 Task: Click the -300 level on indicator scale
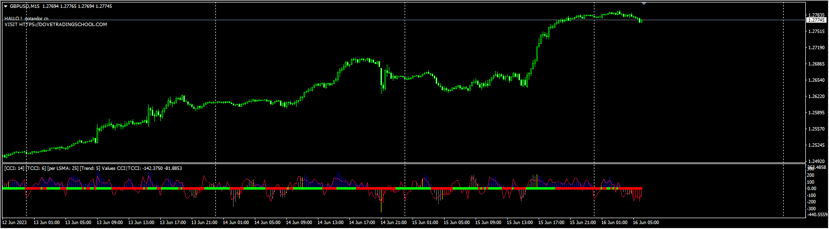pos(811,209)
